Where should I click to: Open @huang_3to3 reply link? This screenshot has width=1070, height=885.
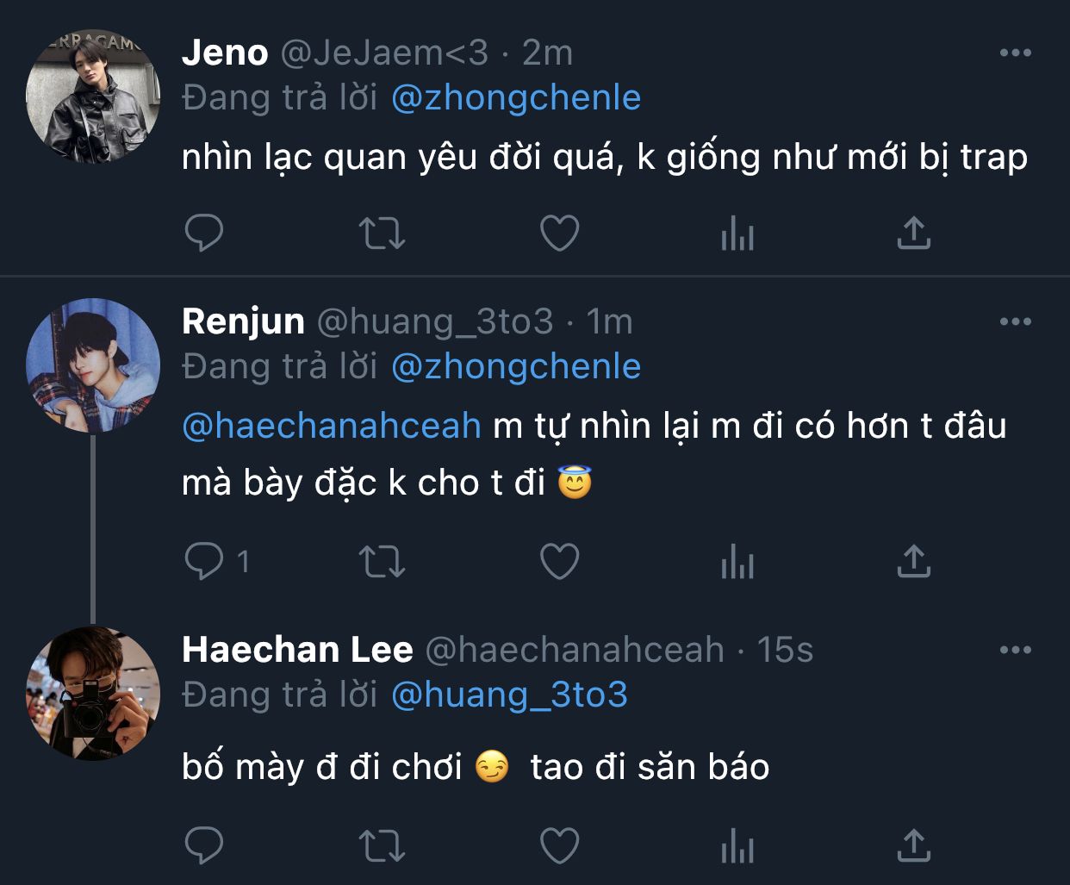[509, 695]
